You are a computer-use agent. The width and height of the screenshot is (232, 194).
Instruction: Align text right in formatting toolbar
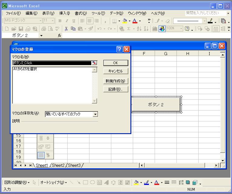pyautogui.click(x=96, y=21)
